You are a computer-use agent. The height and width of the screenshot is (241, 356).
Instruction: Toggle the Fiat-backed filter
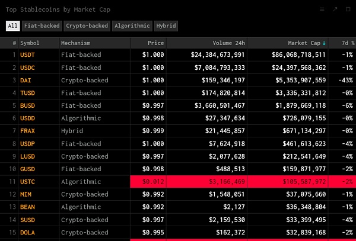40,26
